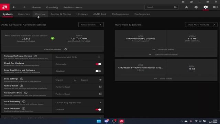220x124 pixels.
Task: Click Factory Reset perform reset icon
Action: (100, 87)
